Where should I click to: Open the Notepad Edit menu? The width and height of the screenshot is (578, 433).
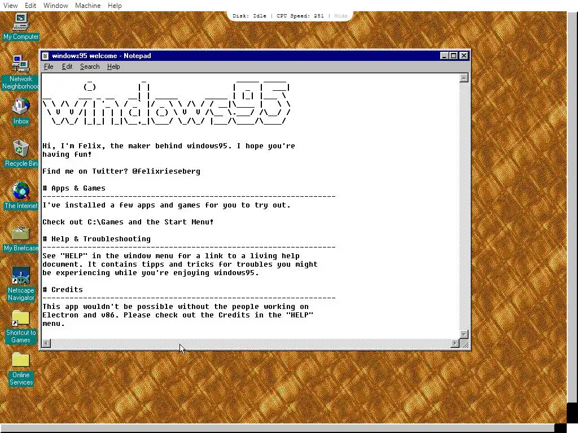(x=67, y=67)
